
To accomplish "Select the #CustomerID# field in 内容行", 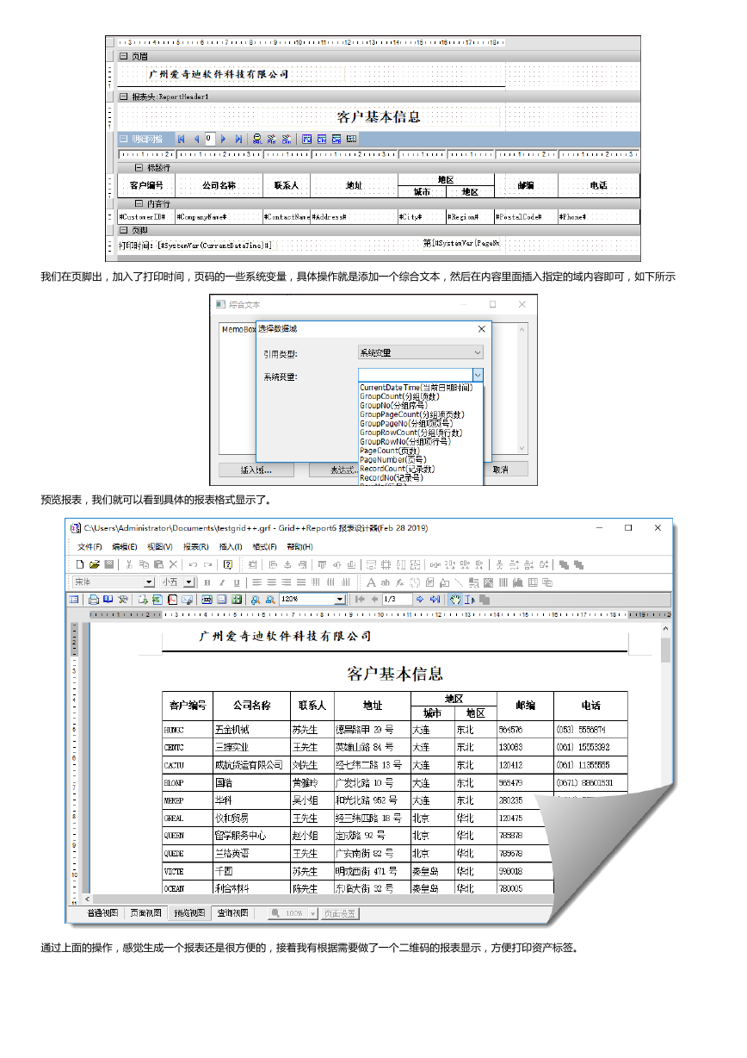I will click(145, 217).
